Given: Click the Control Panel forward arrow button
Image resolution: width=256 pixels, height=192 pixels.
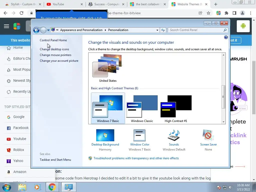Looking at the screenshot, I should pyautogui.click(x=43, y=30).
